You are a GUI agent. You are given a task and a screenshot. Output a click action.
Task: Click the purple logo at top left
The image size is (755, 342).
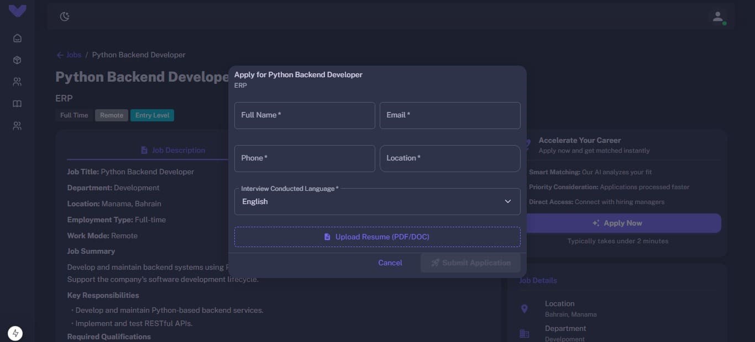(17, 10)
